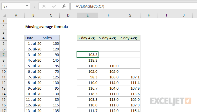Select column H header

149,15
